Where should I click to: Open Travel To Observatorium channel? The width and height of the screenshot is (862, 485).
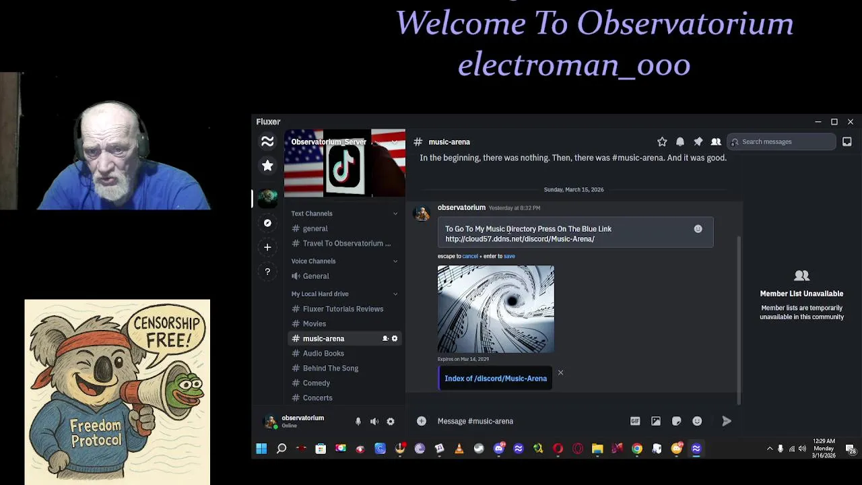coord(345,243)
